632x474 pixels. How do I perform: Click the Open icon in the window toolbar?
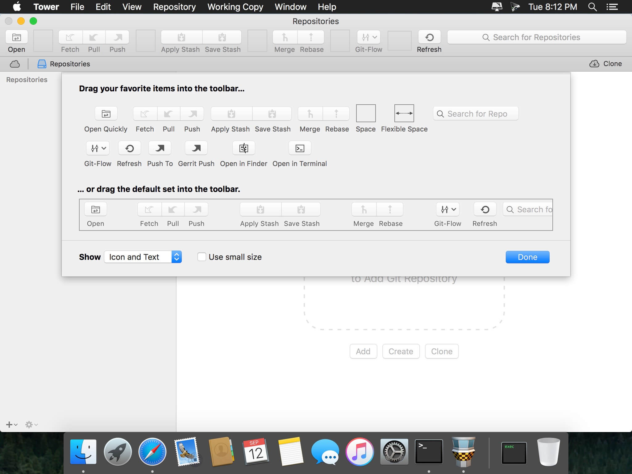(x=17, y=37)
